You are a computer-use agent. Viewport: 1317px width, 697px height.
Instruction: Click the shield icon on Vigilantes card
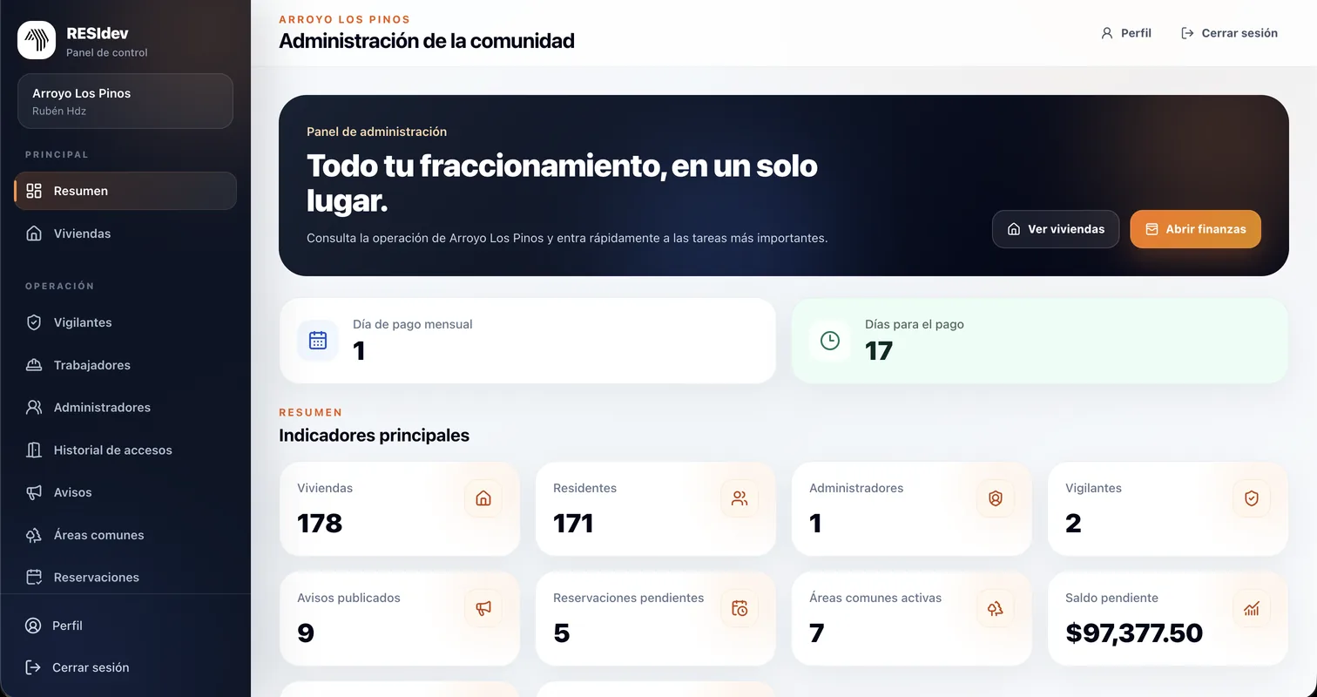tap(1252, 498)
